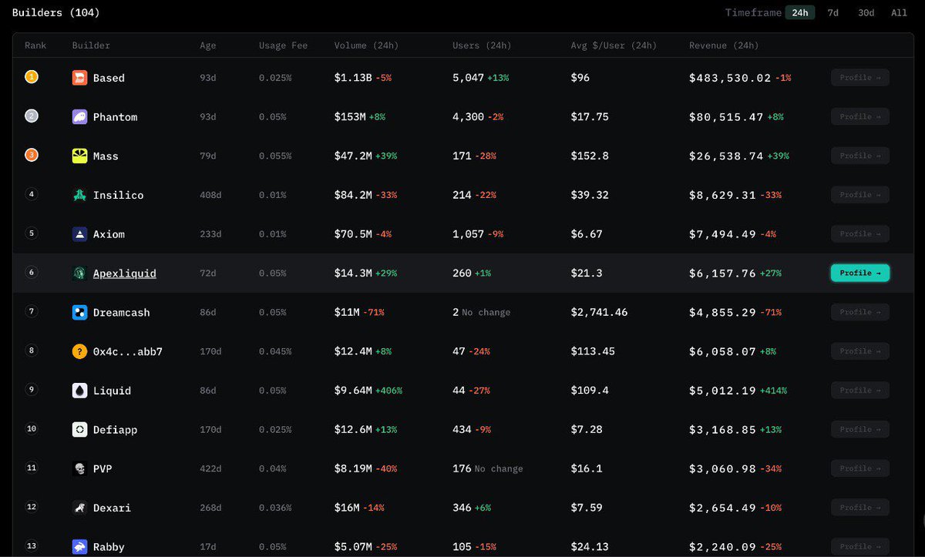Open the Apexliquid builder link
925x557 pixels.
pyautogui.click(x=125, y=273)
